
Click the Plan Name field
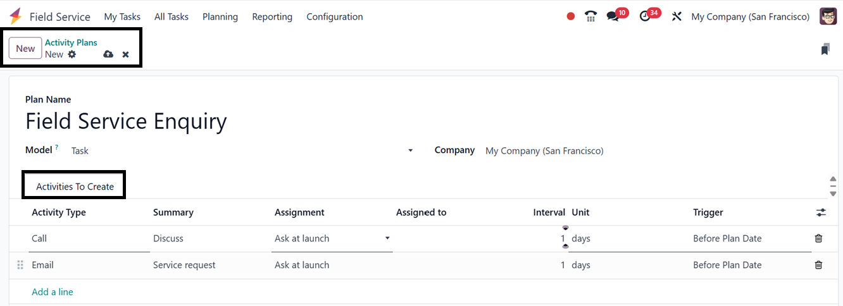coord(126,121)
